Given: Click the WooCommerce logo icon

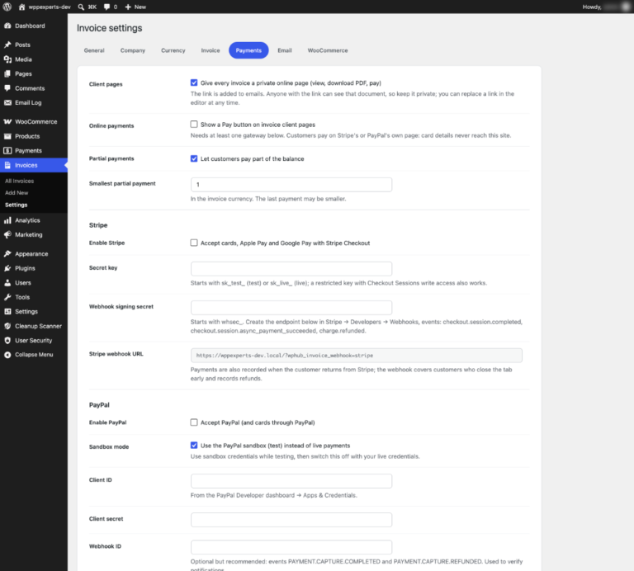Looking at the screenshot, I should (7, 121).
